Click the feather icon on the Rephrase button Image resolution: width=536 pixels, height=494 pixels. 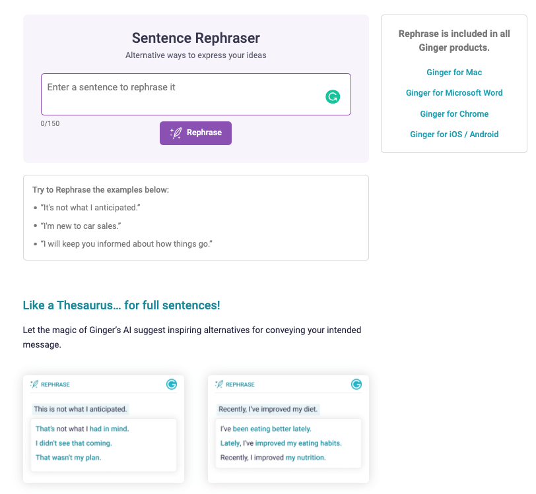click(x=176, y=133)
